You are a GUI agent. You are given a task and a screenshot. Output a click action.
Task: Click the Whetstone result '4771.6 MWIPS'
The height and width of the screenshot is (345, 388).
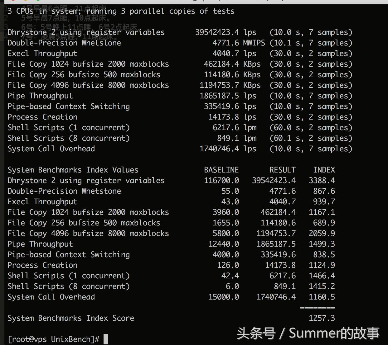click(239, 43)
